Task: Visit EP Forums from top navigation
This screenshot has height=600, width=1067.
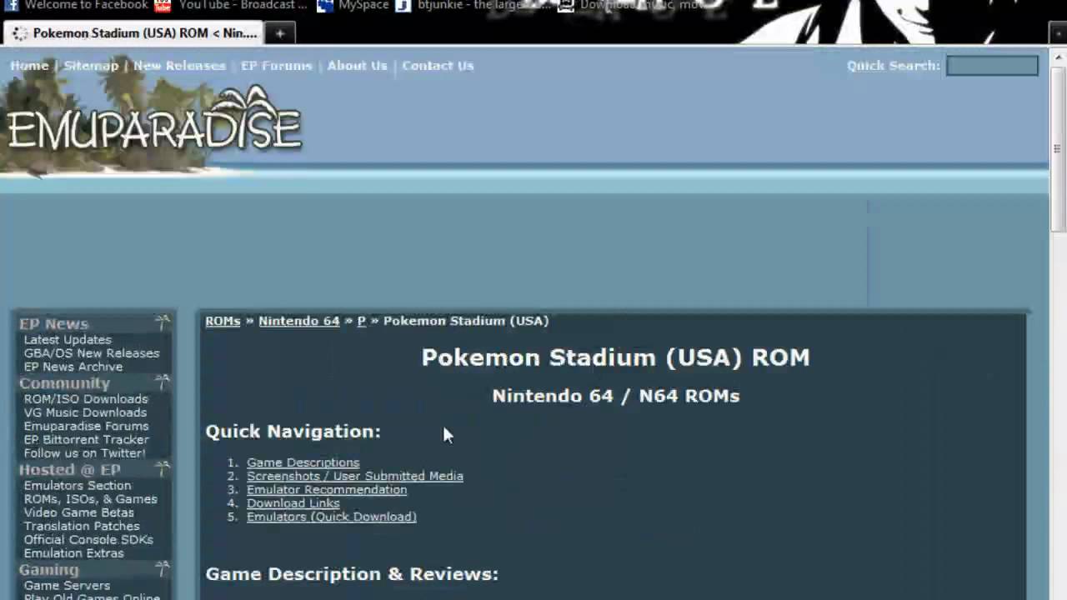Action: pos(276,66)
